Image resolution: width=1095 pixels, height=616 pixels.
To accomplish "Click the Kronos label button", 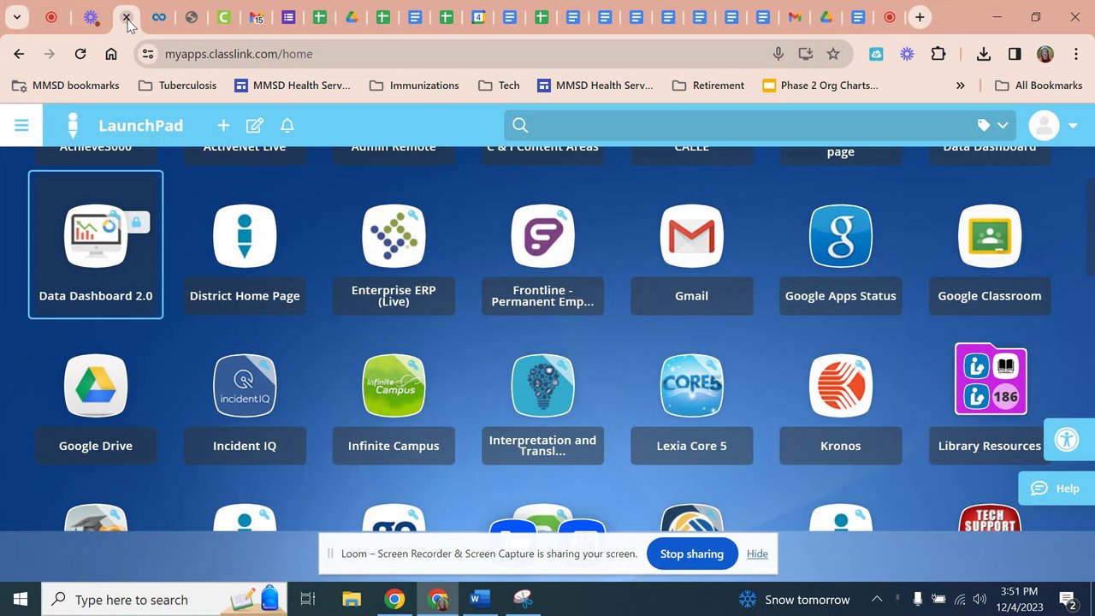I will point(841,446).
